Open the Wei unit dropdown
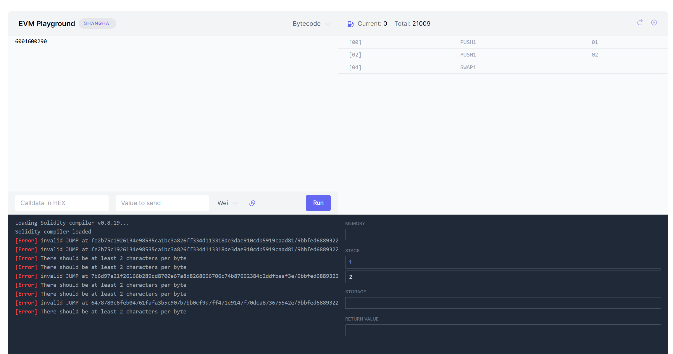 [227, 203]
